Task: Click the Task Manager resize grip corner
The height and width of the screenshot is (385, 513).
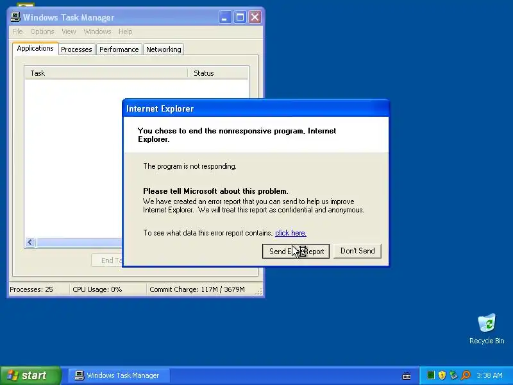Action: pos(259,292)
